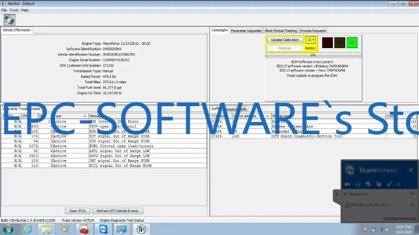419x235 pixels.
Task: Open the Session list settings gear
Action: [413, 194]
